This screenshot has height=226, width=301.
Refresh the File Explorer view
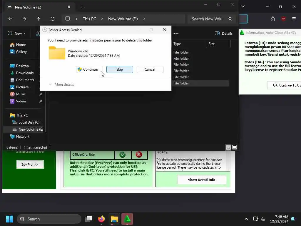click(x=53, y=19)
